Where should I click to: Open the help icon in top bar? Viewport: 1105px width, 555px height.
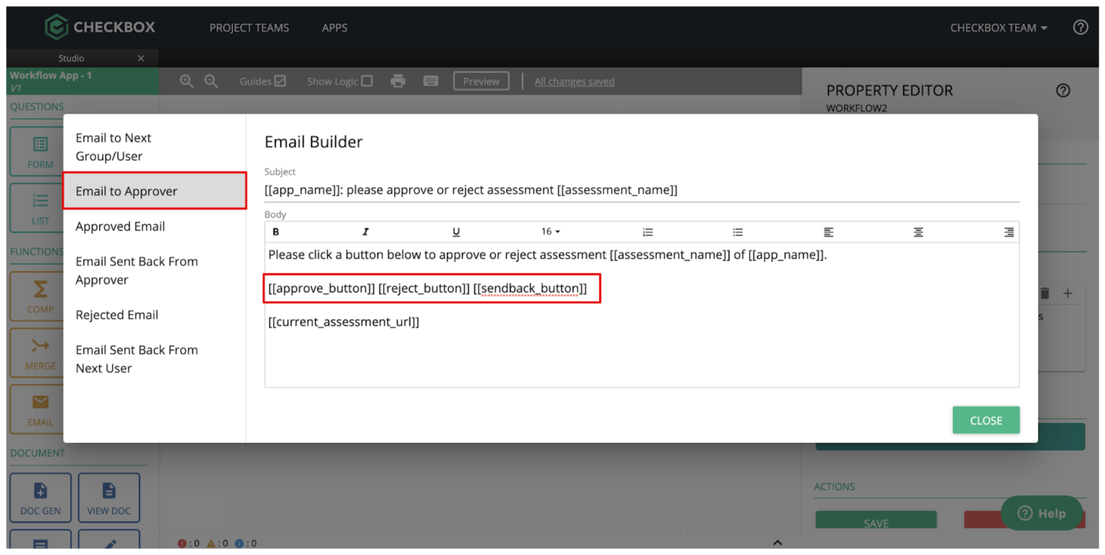point(1080,27)
